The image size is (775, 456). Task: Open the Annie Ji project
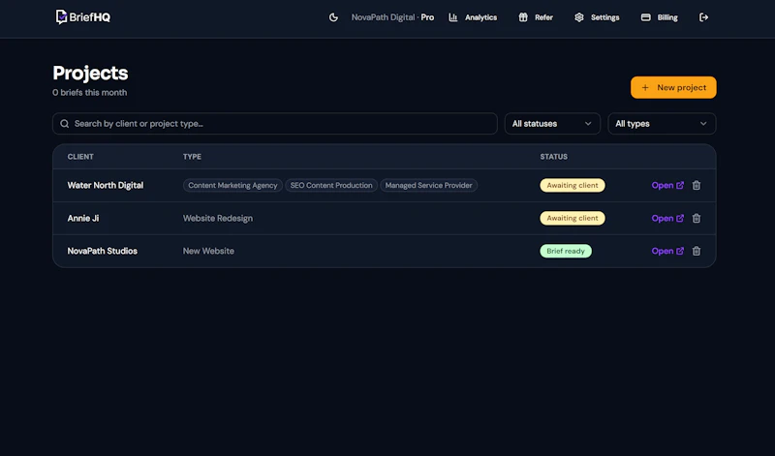point(667,218)
